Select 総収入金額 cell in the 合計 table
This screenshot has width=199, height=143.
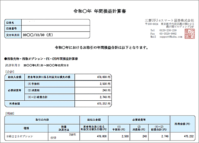(15, 77)
